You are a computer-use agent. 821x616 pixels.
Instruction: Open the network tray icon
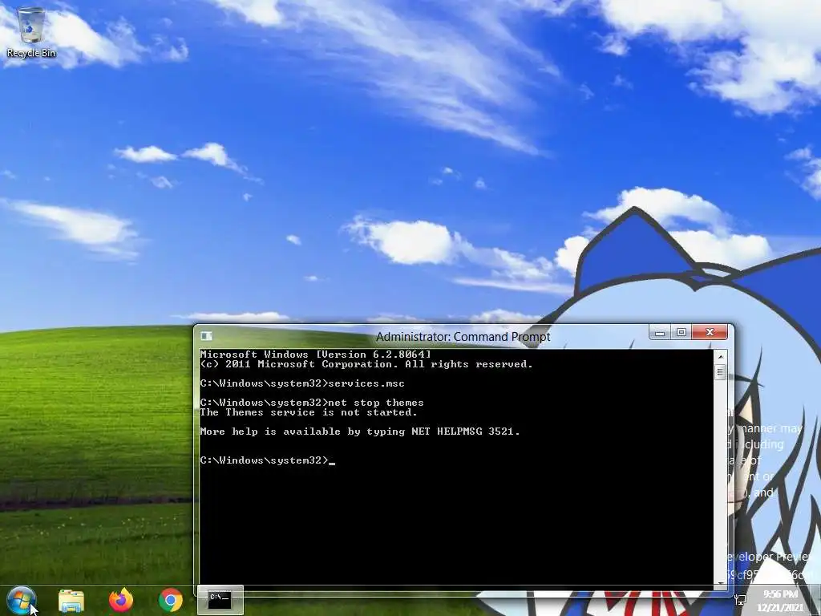740,600
